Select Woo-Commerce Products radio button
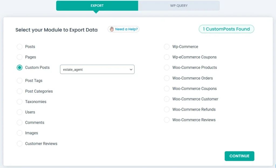This screenshot has width=276, height=168. pyautogui.click(x=167, y=68)
